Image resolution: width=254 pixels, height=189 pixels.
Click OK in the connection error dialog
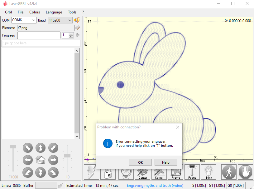point(140,162)
